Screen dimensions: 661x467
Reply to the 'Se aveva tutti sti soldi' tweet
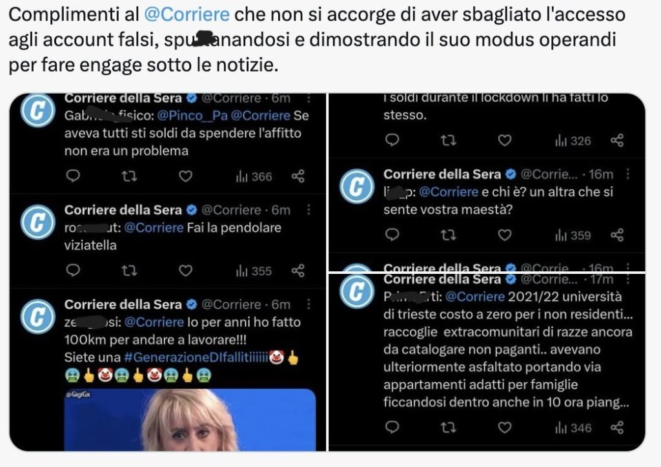(73, 176)
